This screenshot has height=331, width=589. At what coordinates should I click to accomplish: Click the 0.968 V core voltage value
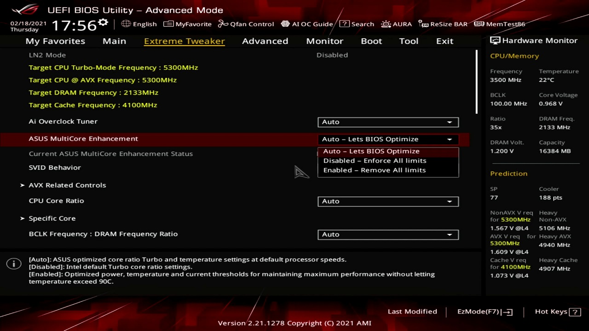click(551, 103)
